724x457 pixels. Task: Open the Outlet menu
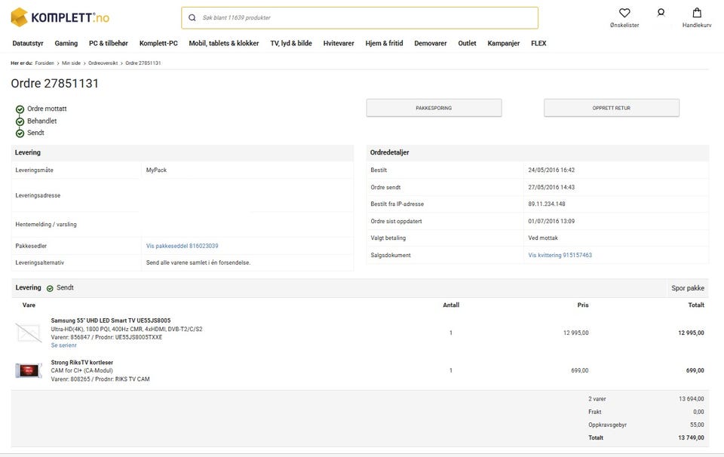pyautogui.click(x=467, y=44)
